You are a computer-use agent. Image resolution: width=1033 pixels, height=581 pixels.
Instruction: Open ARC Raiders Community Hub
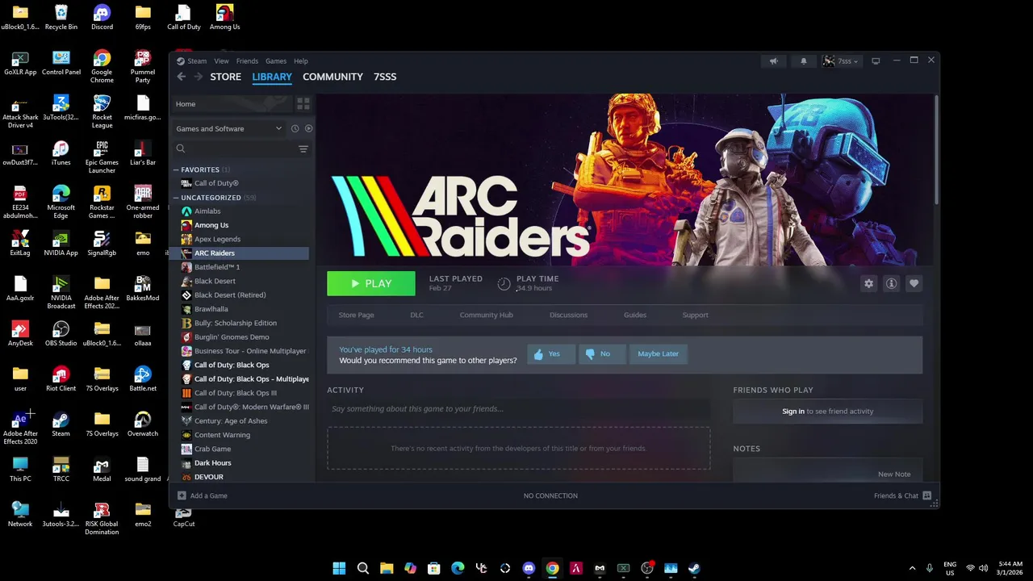coord(486,315)
